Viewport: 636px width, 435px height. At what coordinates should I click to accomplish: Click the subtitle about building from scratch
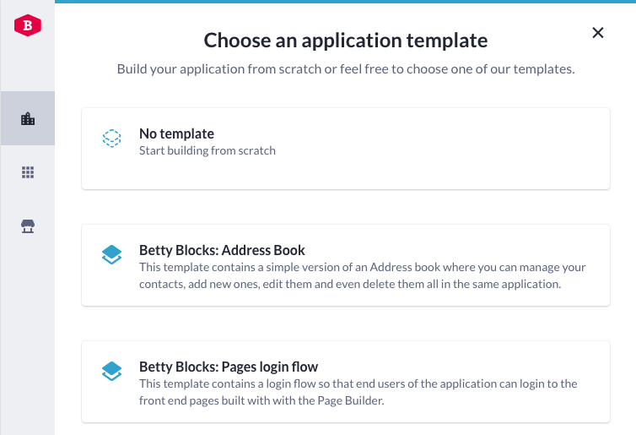click(346, 69)
